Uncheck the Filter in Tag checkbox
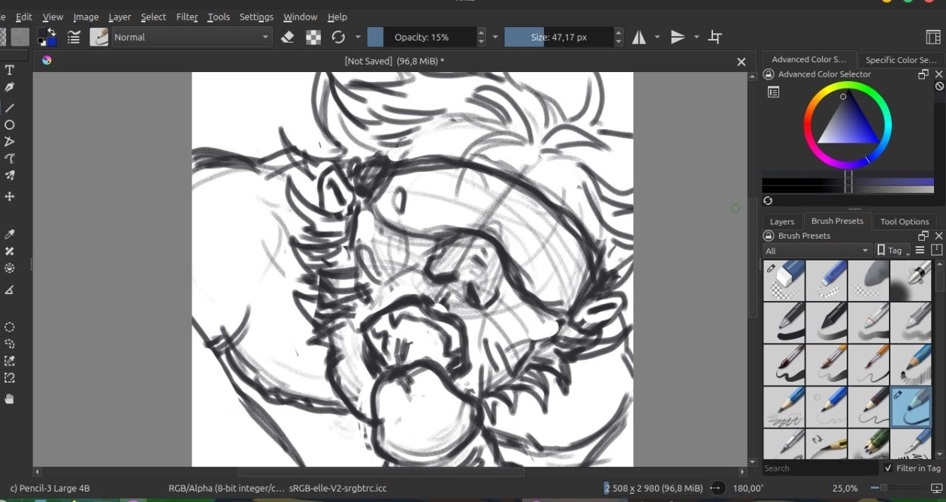Image resolution: width=946 pixels, height=502 pixels. tap(888, 468)
